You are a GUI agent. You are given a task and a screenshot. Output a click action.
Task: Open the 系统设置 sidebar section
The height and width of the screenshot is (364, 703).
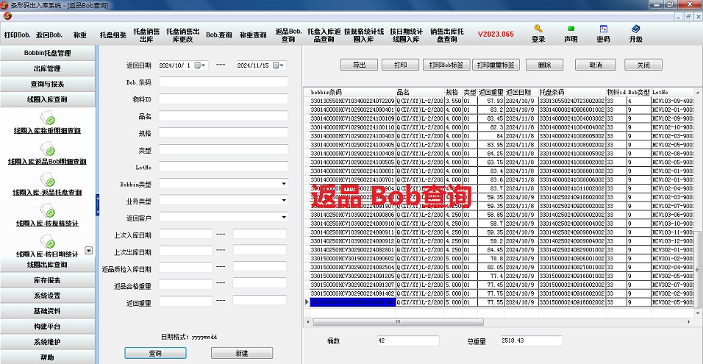(x=47, y=296)
